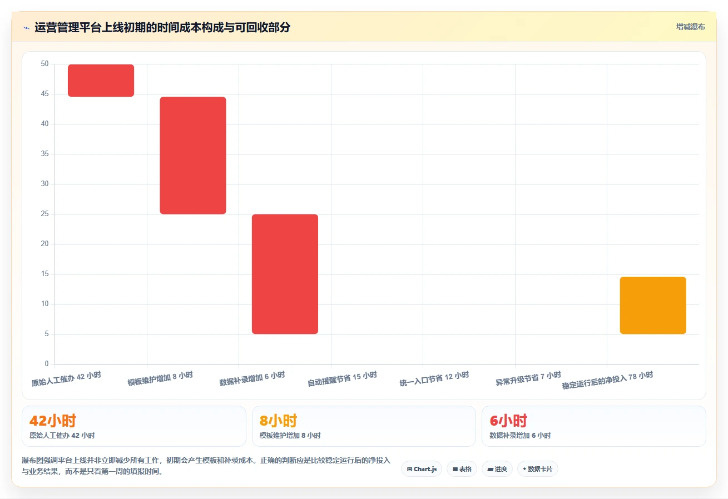Click the 表格 chip

pyautogui.click(x=462, y=469)
